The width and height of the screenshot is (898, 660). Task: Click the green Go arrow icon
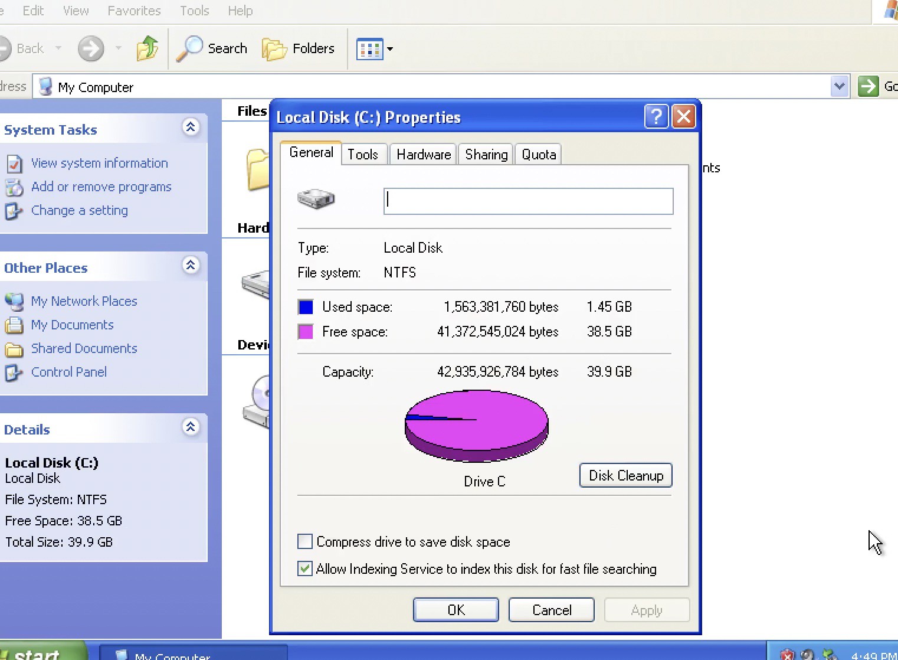pos(868,87)
